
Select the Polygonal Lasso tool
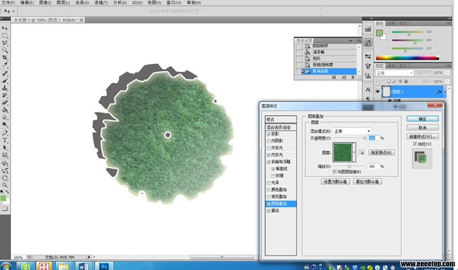pyautogui.click(x=5, y=43)
